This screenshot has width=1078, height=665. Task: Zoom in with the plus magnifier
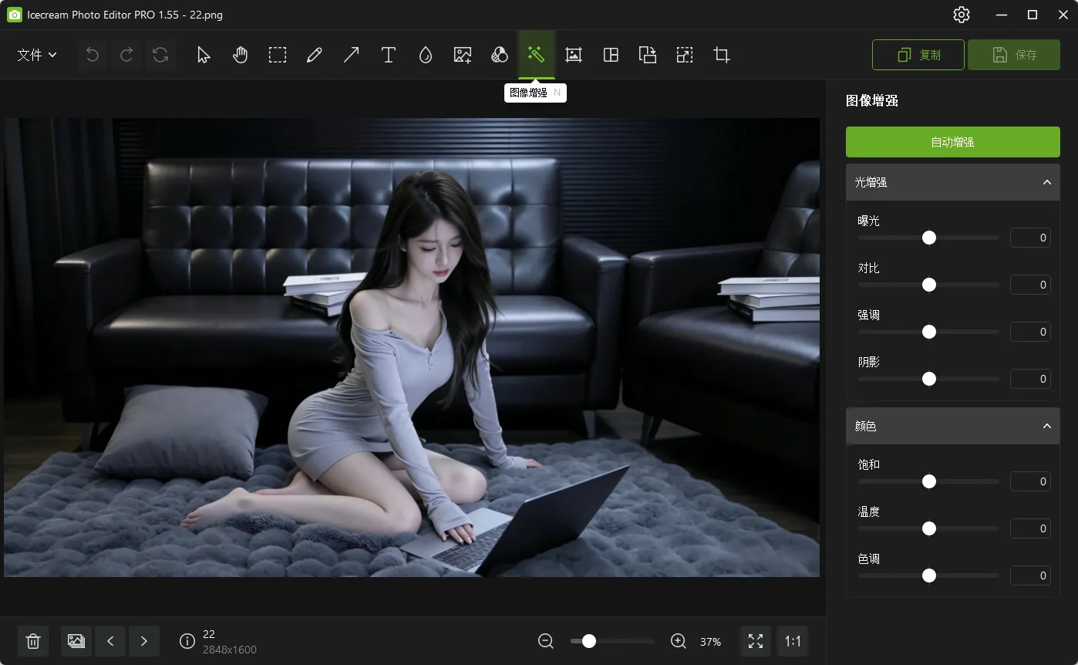pos(679,641)
